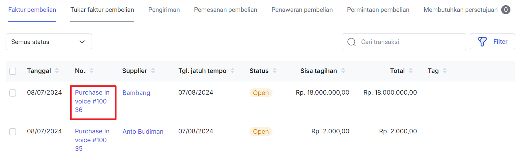Check the Anto Budiman row checkbox
Image resolution: width=520 pixels, height=158 pixels.
(x=13, y=132)
